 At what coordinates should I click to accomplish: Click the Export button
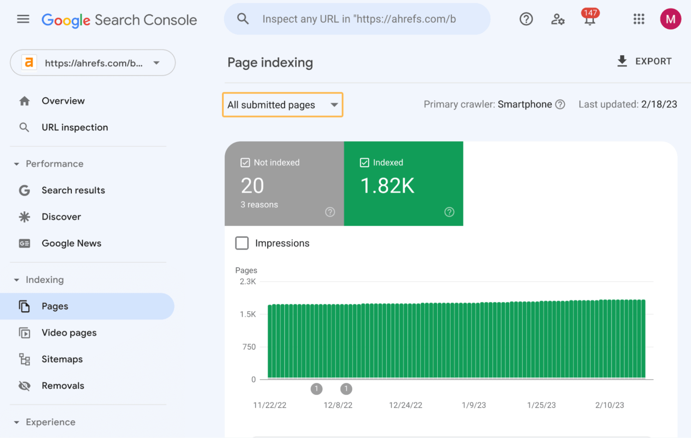click(x=644, y=61)
